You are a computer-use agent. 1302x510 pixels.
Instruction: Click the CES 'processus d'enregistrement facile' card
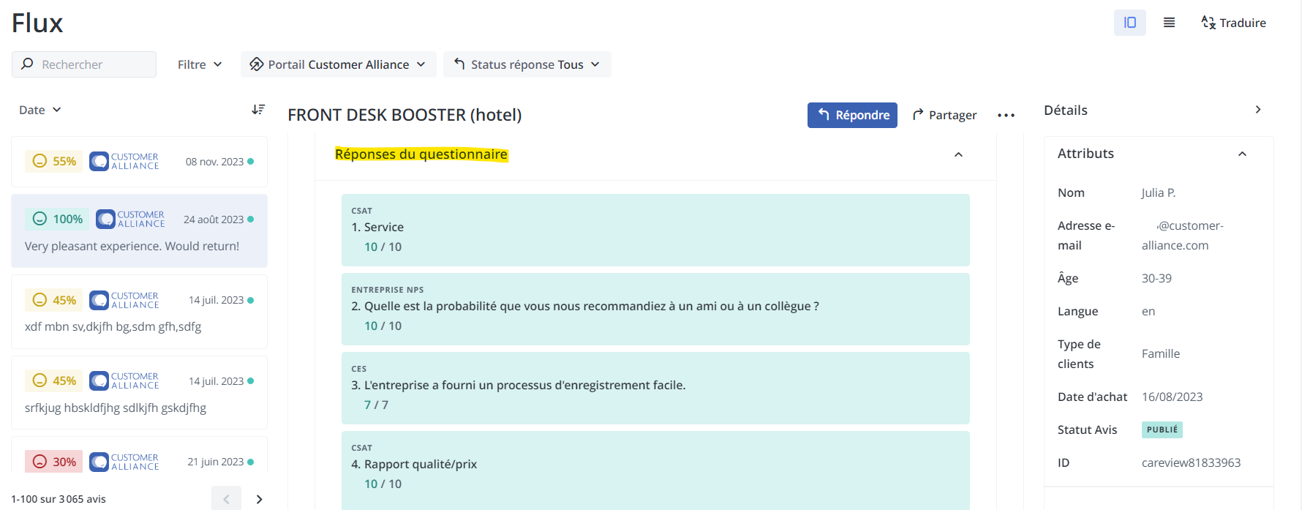pos(655,388)
